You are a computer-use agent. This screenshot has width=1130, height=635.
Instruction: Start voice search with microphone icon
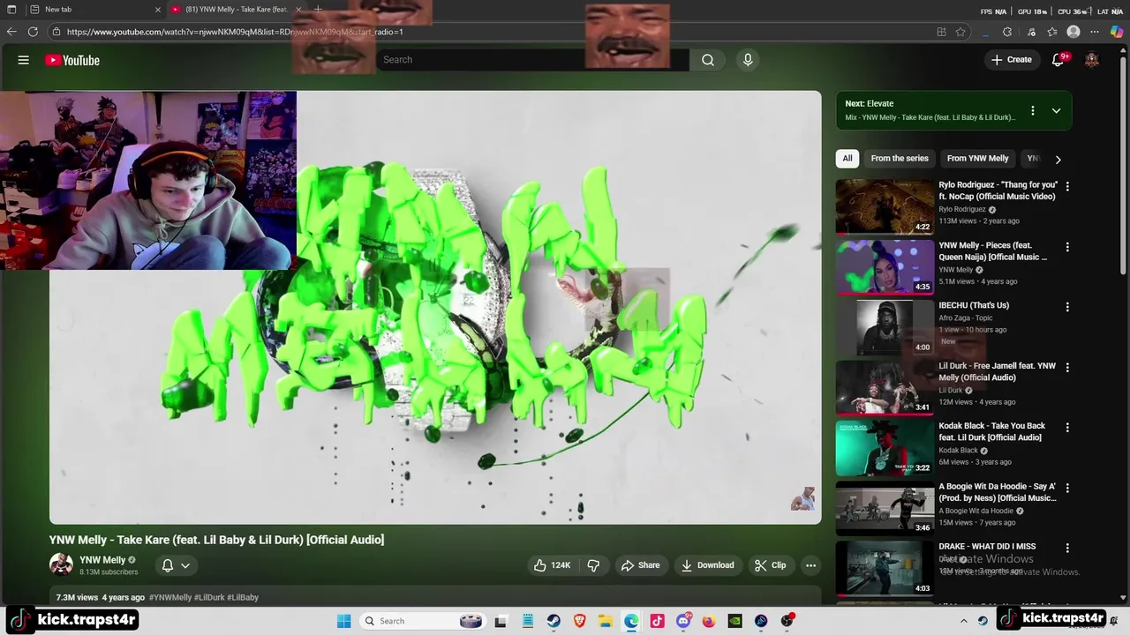pyautogui.click(x=748, y=60)
